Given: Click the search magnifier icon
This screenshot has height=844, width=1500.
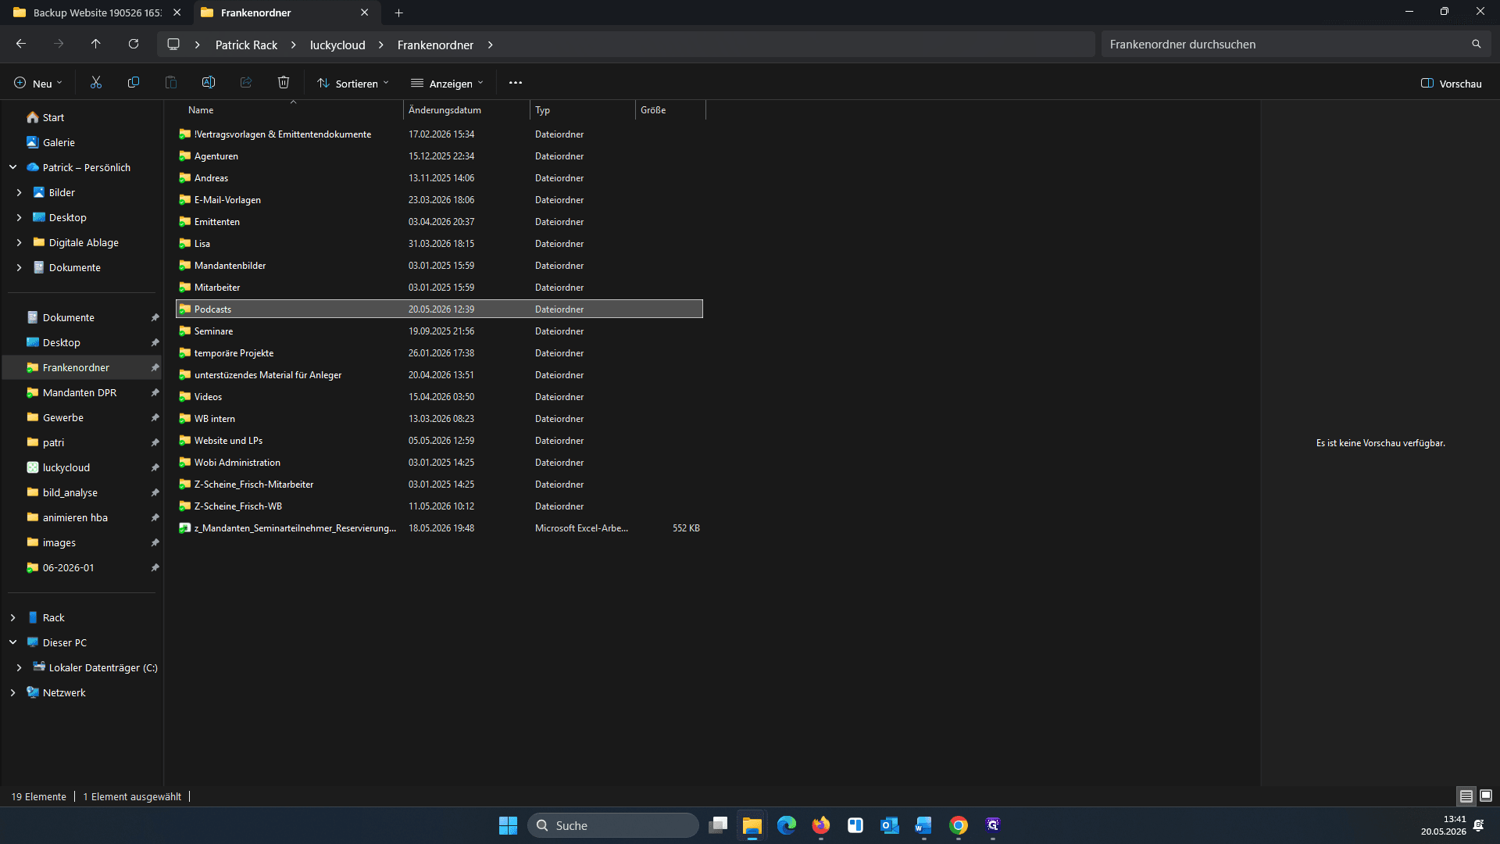Looking at the screenshot, I should [1477, 45].
